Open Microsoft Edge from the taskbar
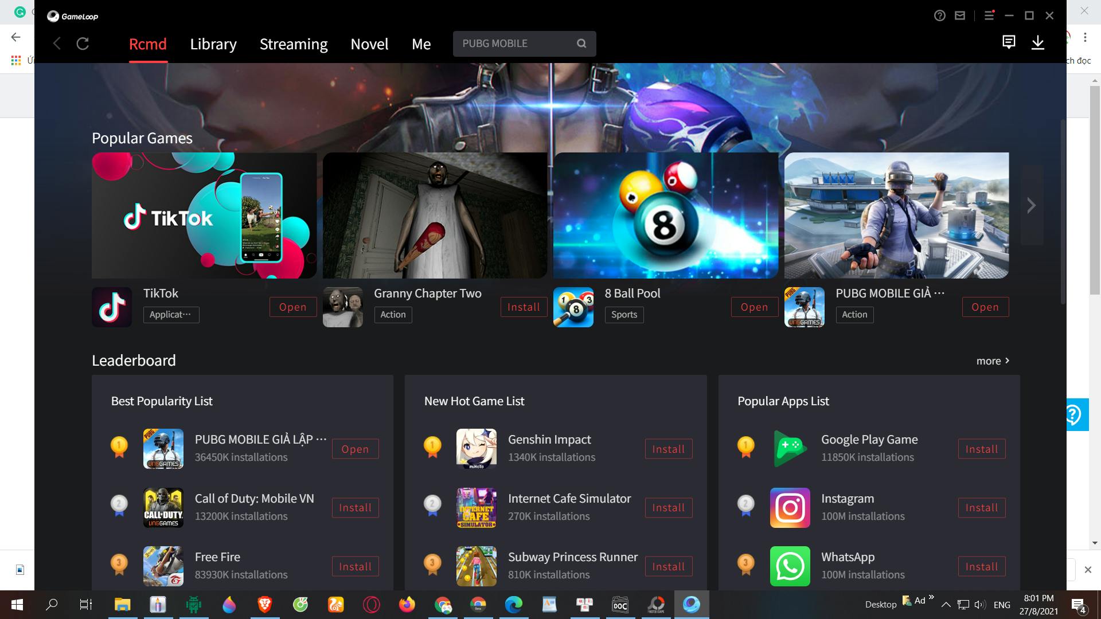This screenshot has width=1101, height=619. [513, 604]
